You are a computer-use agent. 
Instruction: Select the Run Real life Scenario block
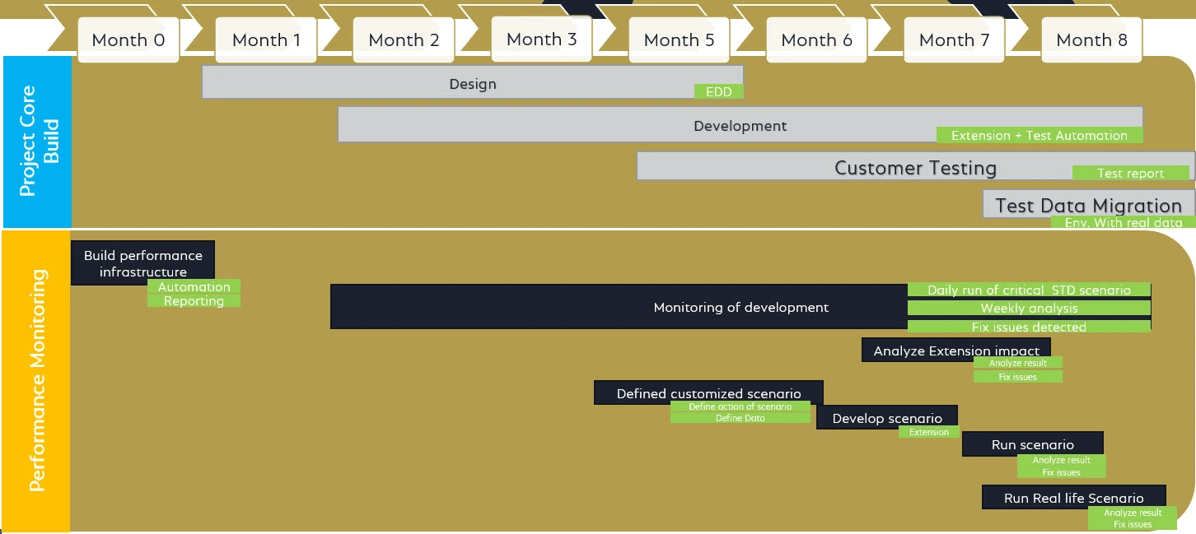(1073, 496)
